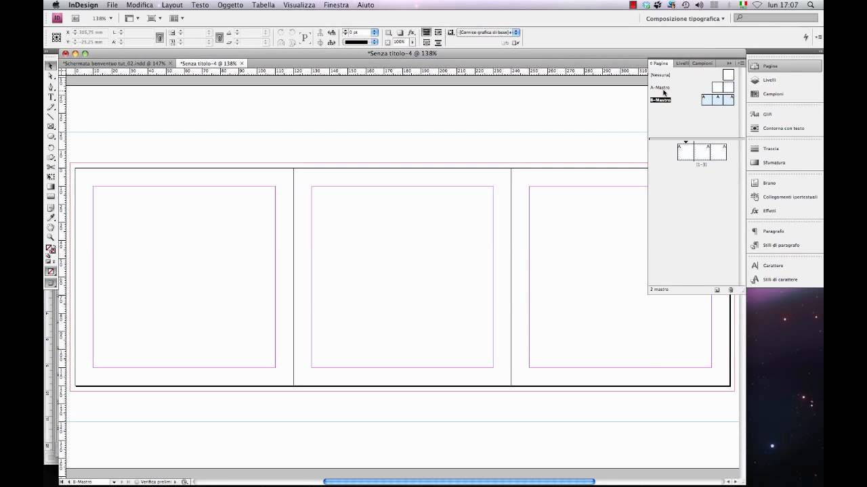
Task: Toggle constrain width and height proportions
Action: (160, 37)
